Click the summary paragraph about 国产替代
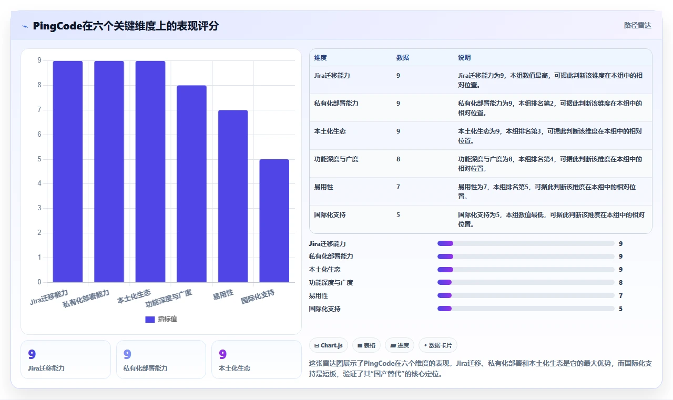 pyautogui.click(x=481, y=369)
